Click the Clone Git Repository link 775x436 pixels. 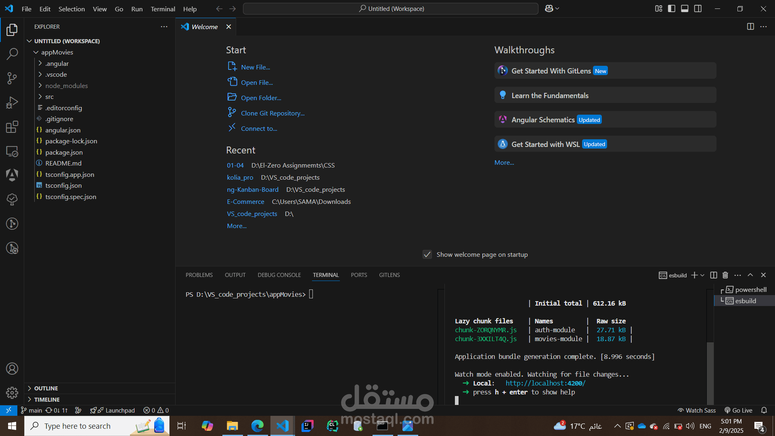pos(272,113)
